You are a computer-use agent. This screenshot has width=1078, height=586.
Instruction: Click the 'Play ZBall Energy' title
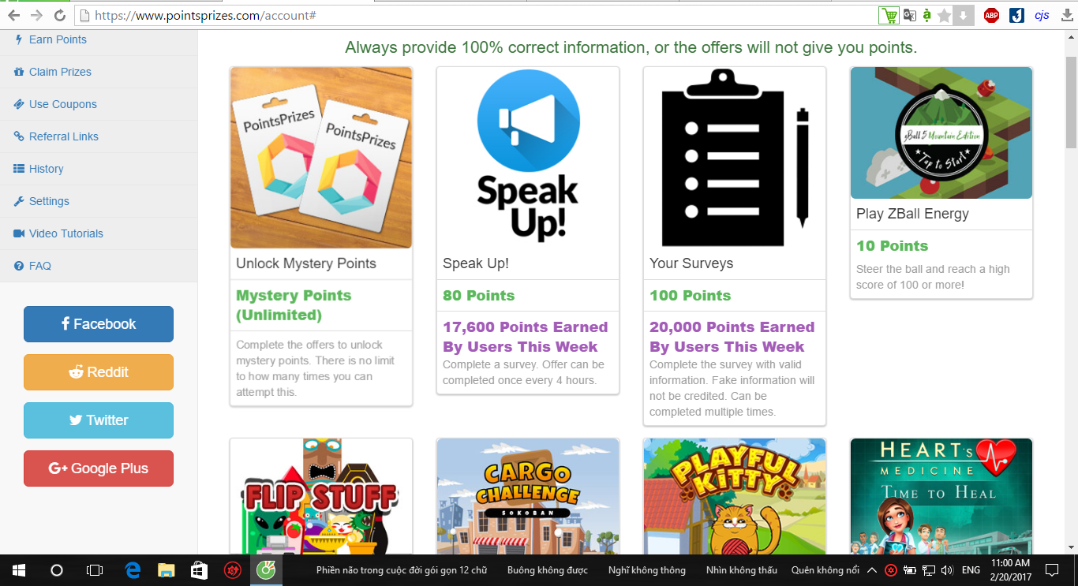point(912,214)
